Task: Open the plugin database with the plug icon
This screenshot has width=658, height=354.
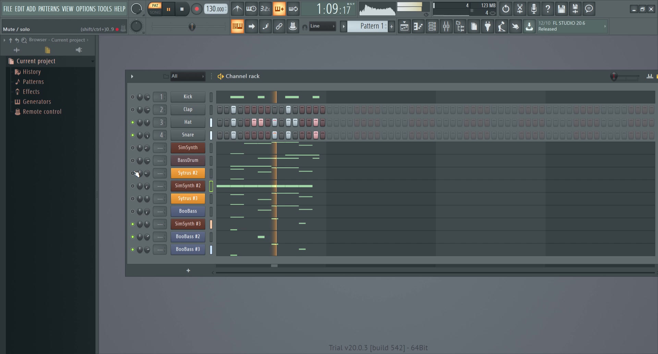Action: coord(488,26)
